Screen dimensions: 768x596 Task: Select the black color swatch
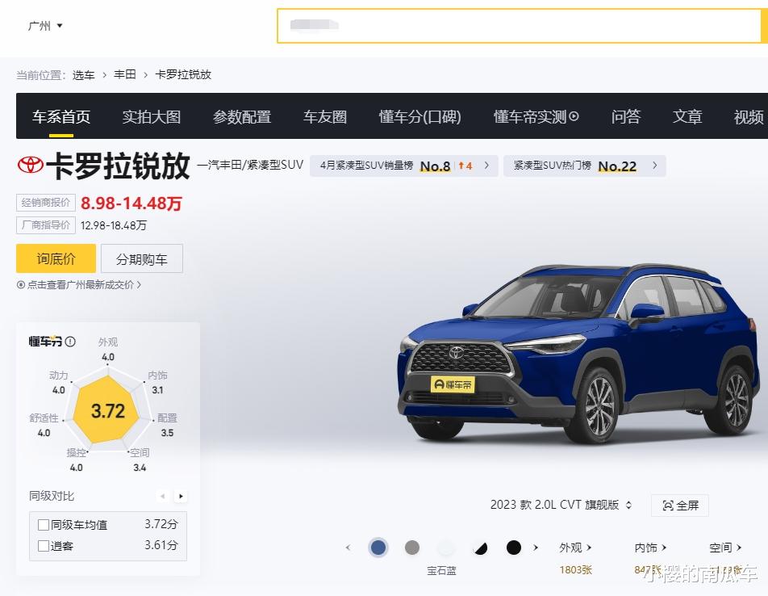(x=513, y=548)
